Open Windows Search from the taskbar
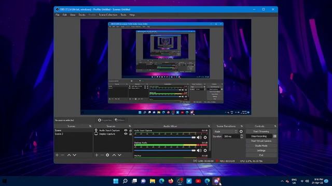This screenshot has width=332, height=186. tap(125, 181)
